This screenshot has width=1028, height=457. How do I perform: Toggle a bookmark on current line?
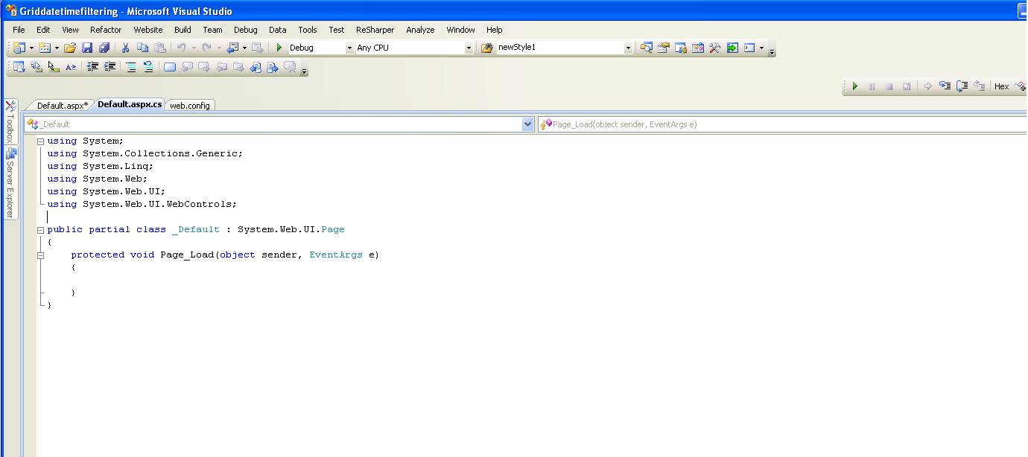170,67
